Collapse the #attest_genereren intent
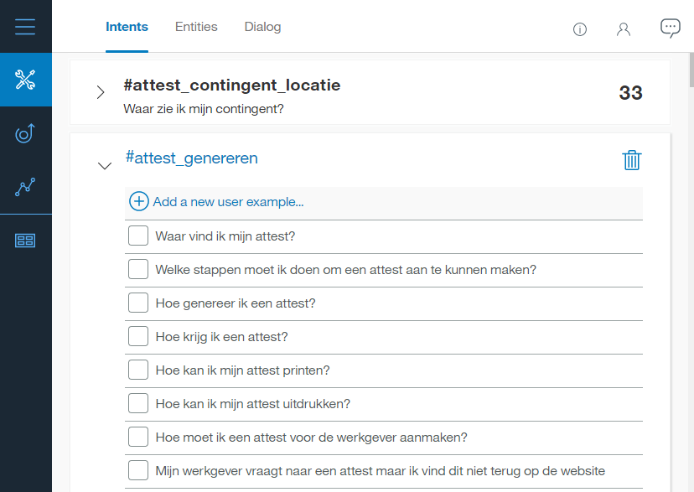Viewport: 694px width, 492px height. click(x=104, y=166)
